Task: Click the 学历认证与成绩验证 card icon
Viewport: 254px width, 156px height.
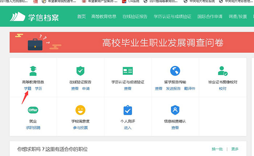Action: [x=128, y=71]
